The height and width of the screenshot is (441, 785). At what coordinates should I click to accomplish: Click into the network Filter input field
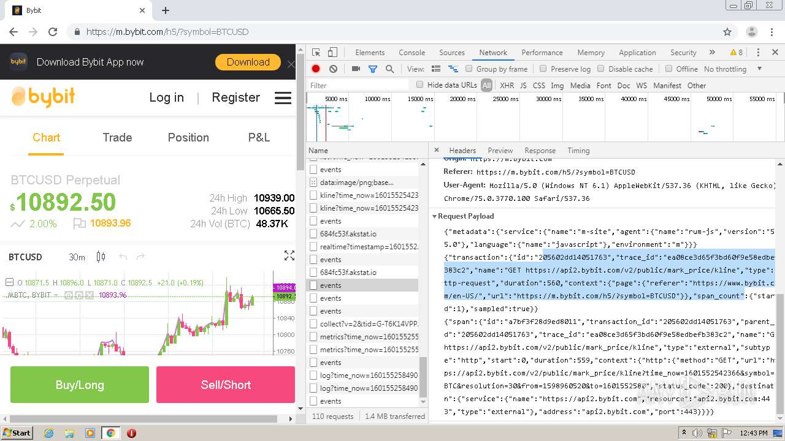(x=359, y=86)
